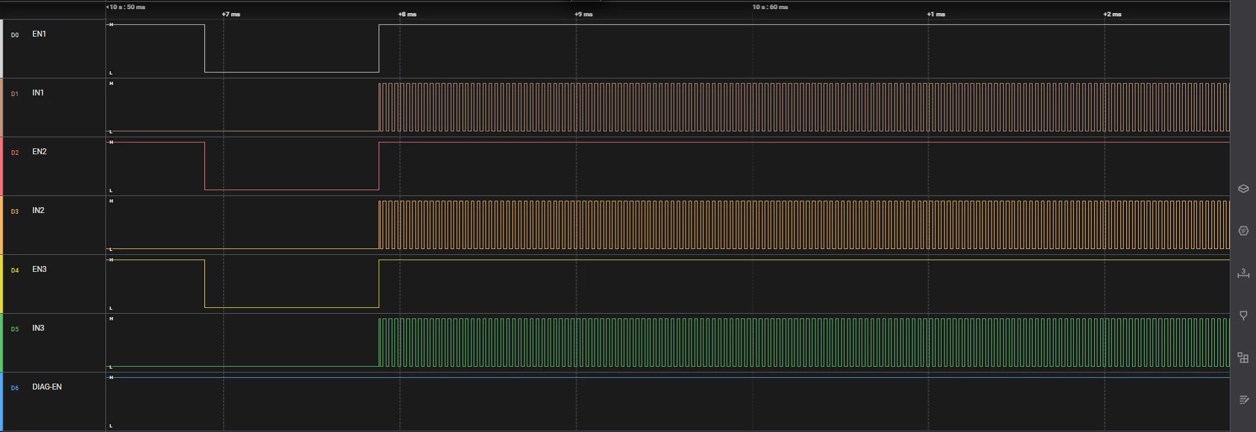Screen dimensions: 1256x432
Task: Click the marker pin icon in sidebar
Action: (x=1243, y=316)
